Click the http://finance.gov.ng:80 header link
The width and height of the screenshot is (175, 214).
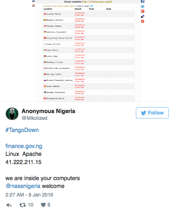tap(97, 2)
